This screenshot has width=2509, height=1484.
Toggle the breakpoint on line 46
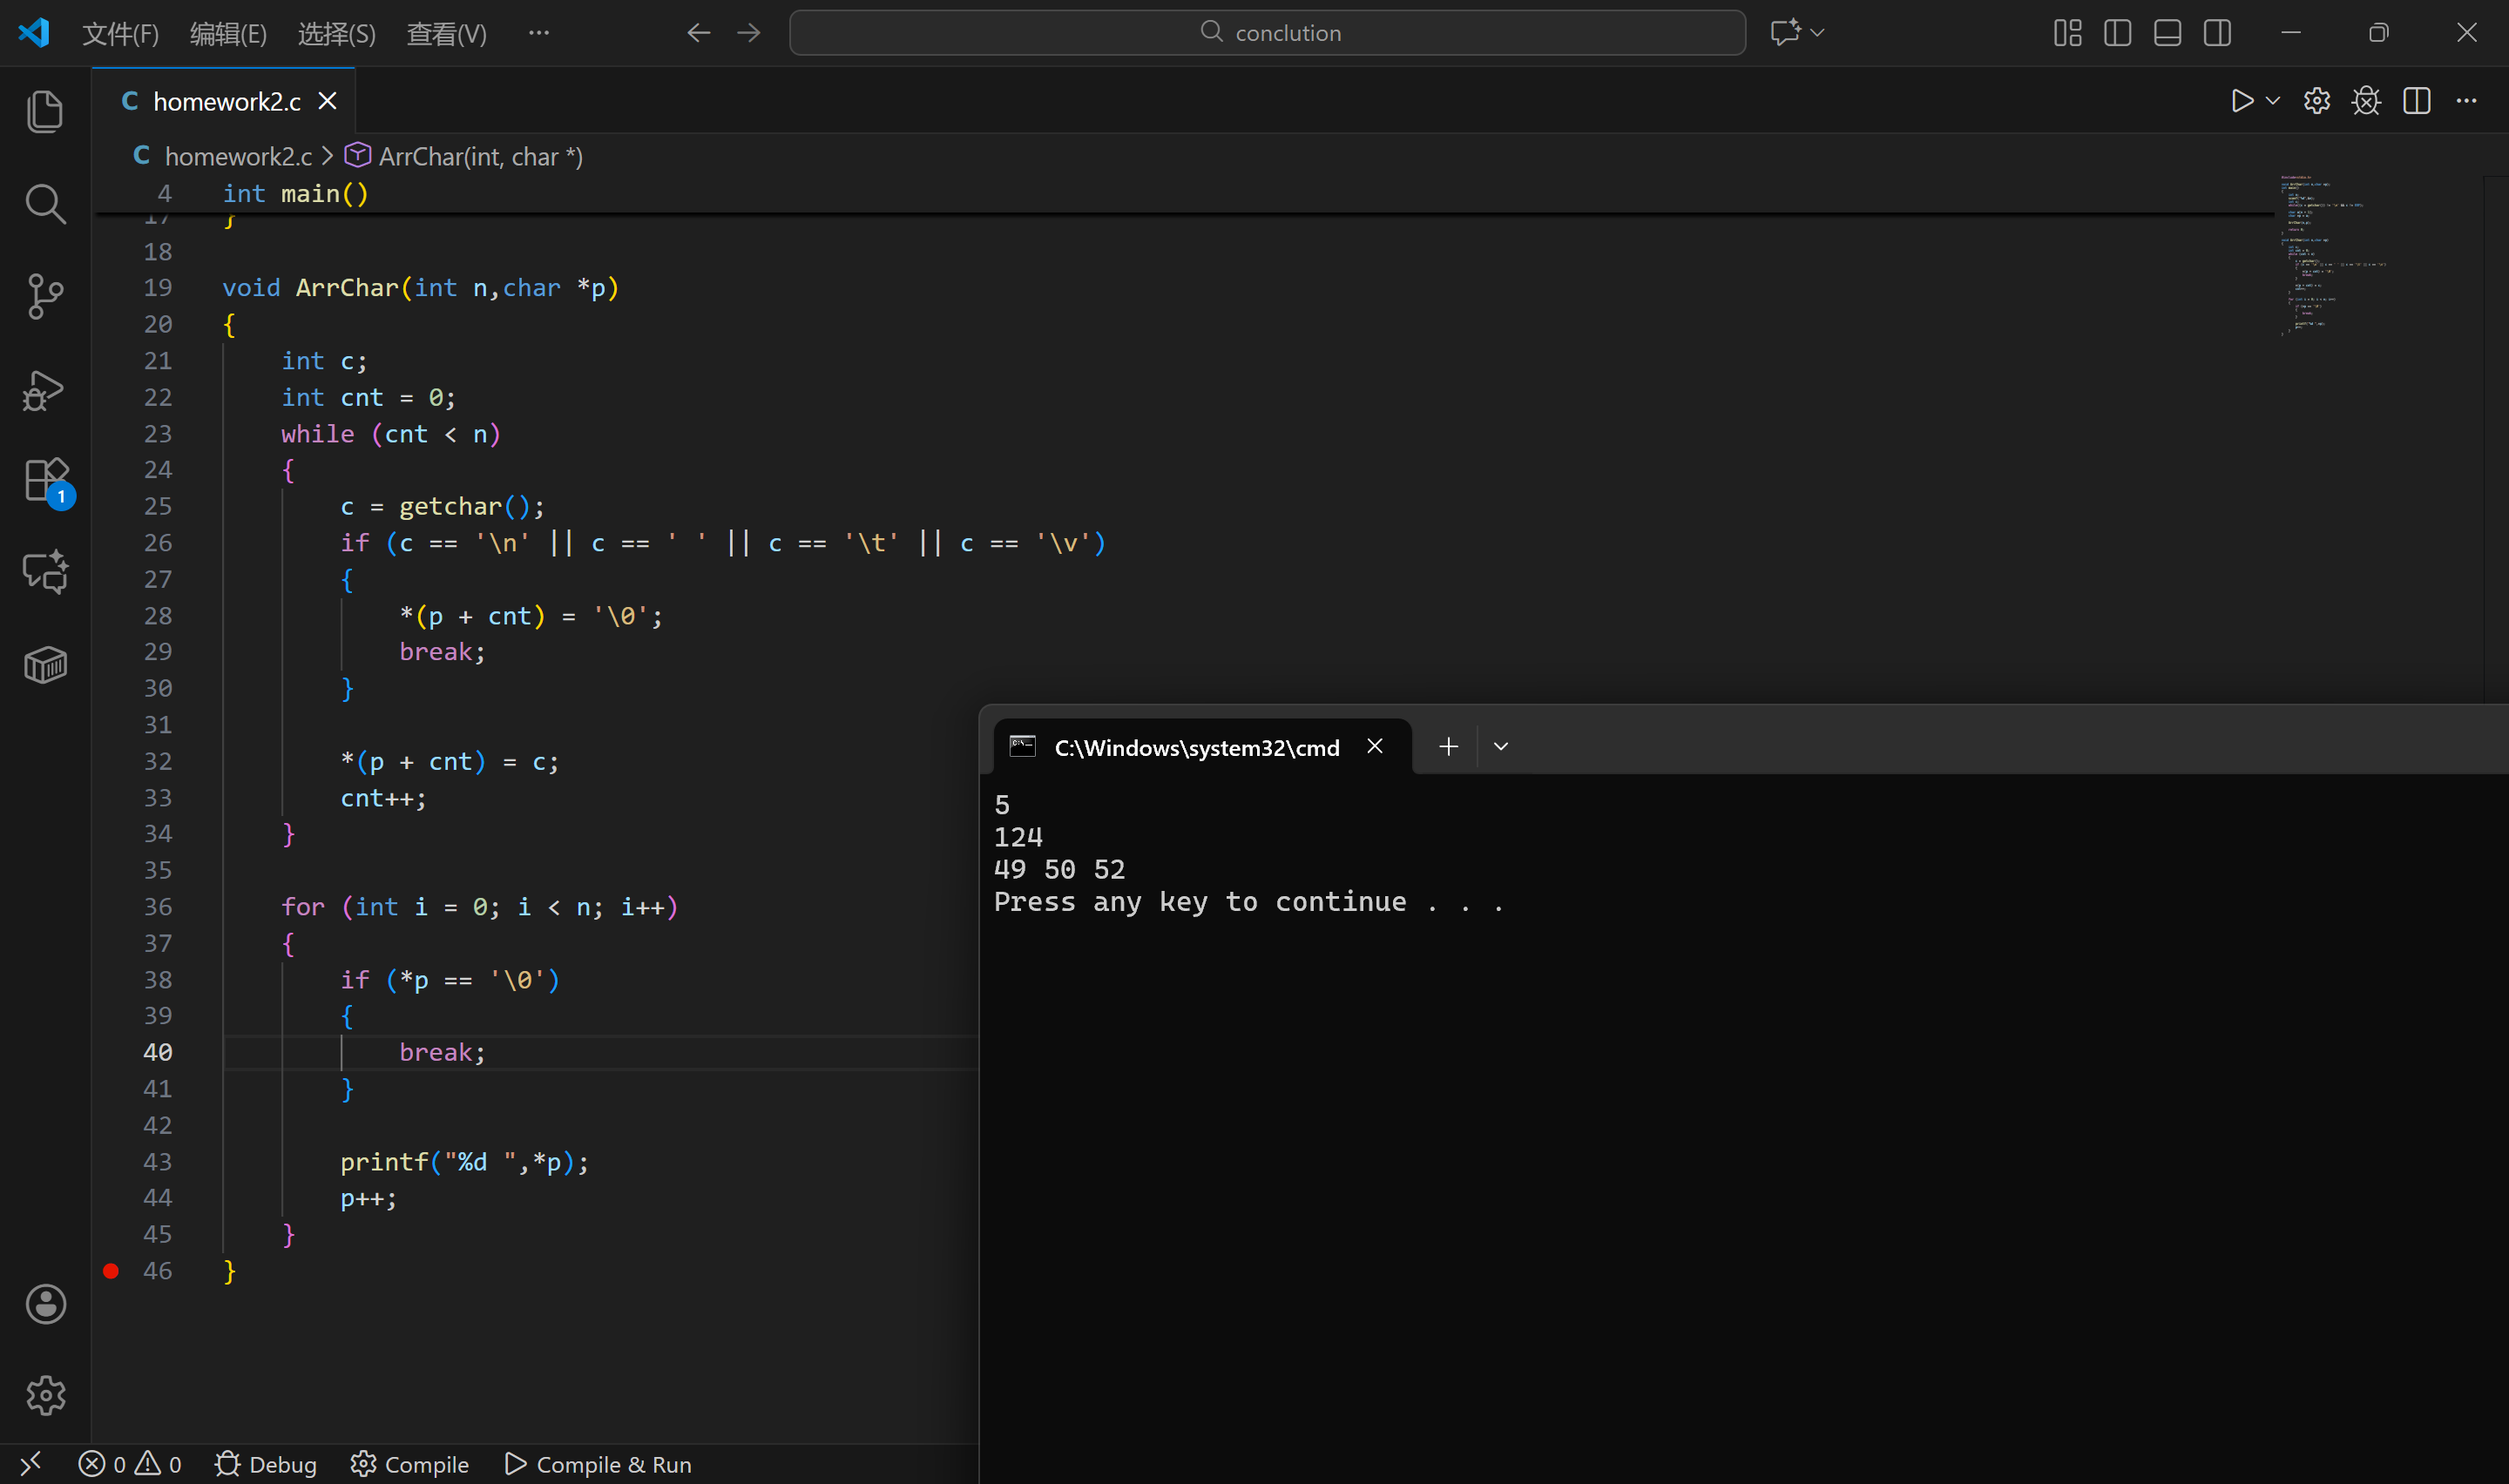tap(111, 1271)
